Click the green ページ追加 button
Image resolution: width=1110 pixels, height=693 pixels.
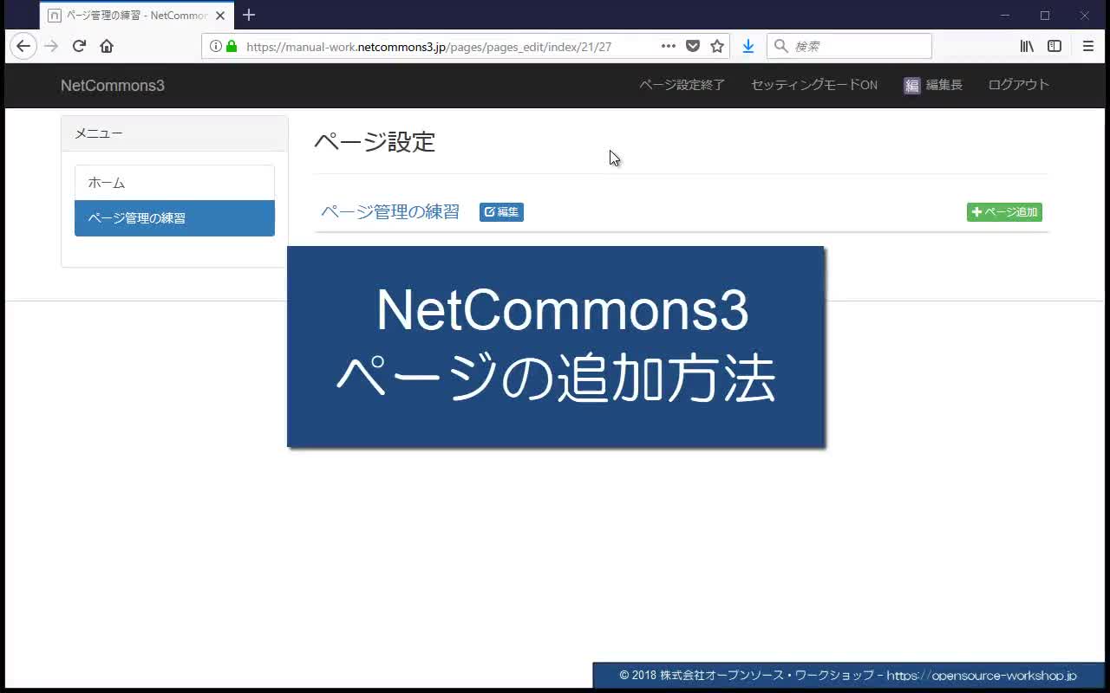(1004, 212)
